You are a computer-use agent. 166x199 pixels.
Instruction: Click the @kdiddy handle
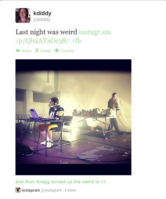tap(42, 20)
